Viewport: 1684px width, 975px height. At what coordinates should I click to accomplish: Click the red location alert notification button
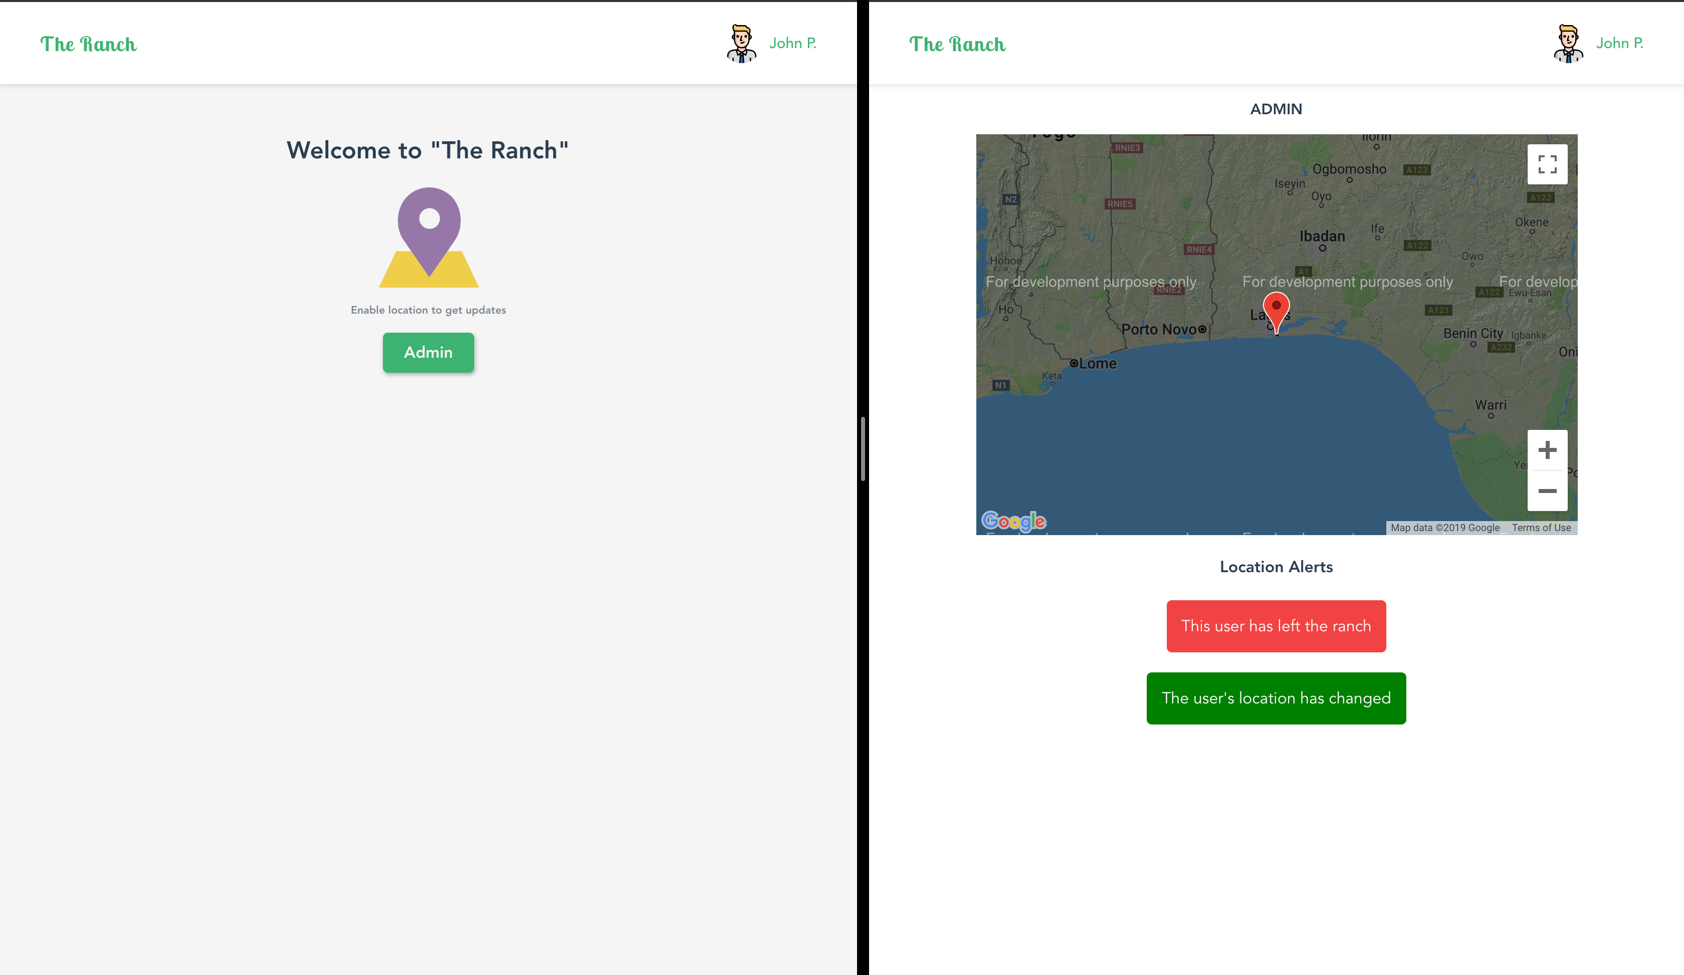(x=1276, y=626)
